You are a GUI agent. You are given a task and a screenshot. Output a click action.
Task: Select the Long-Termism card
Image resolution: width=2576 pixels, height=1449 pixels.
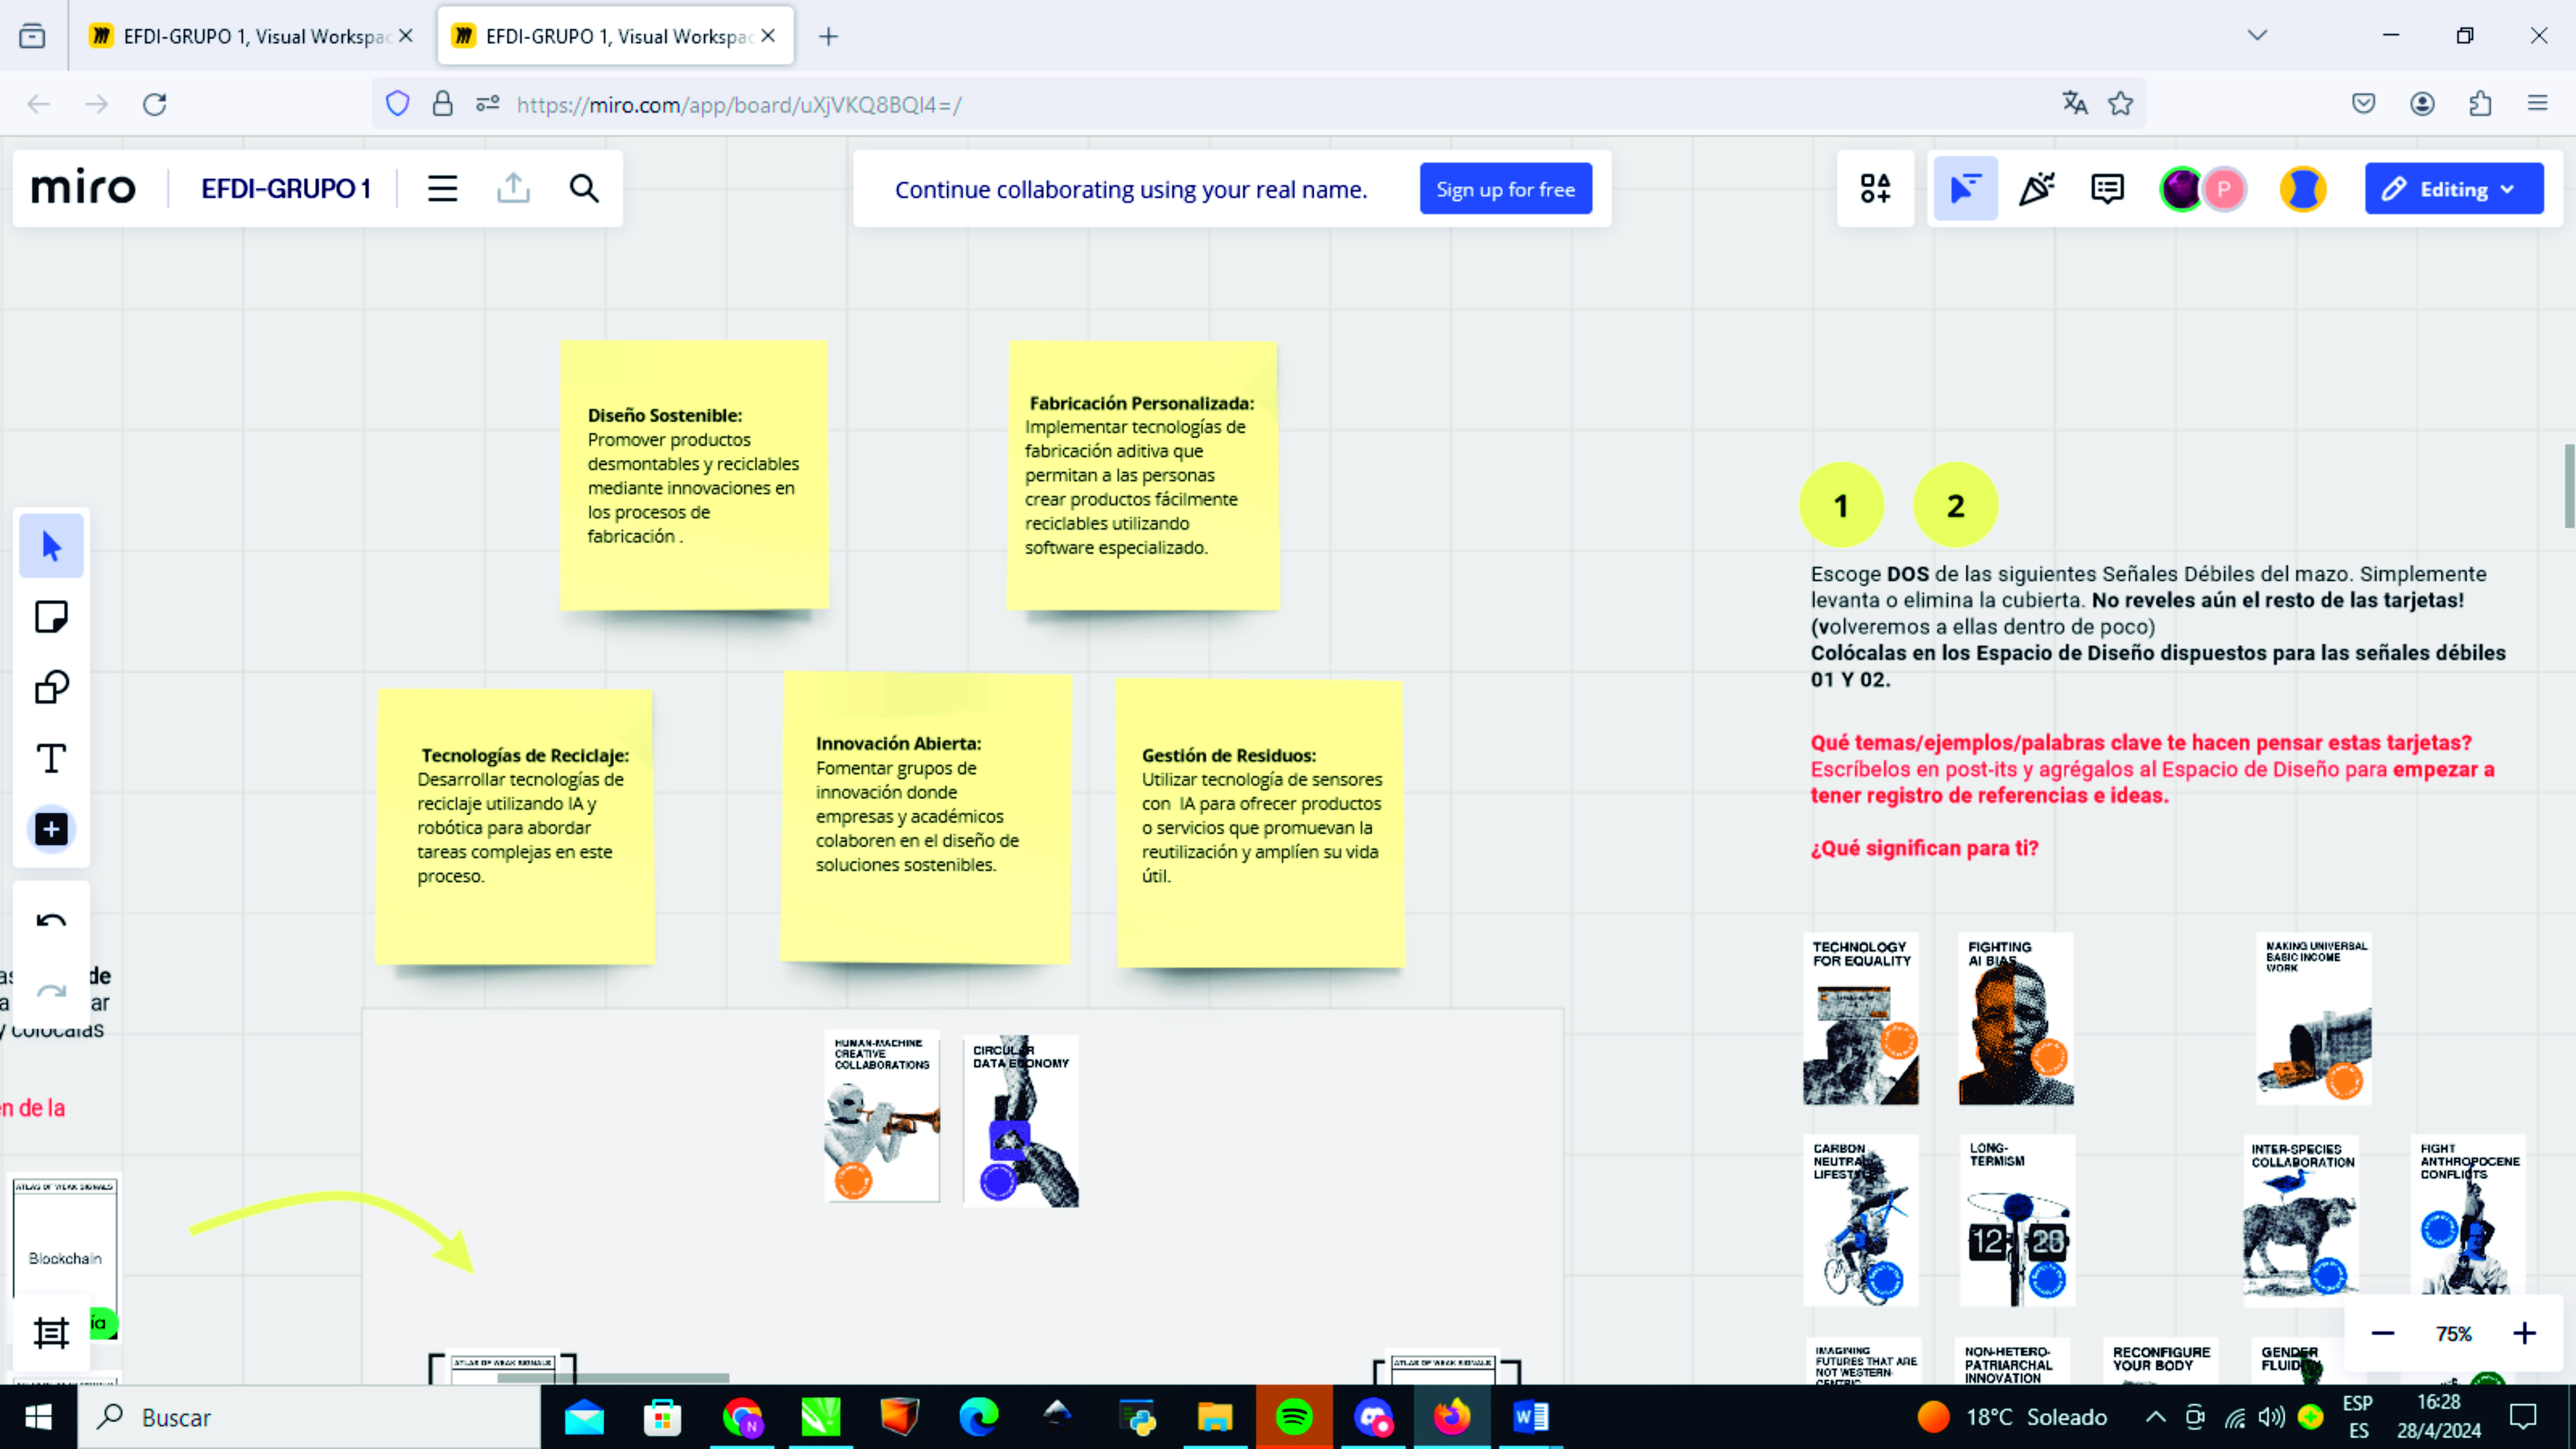tap(2018, 1220)
